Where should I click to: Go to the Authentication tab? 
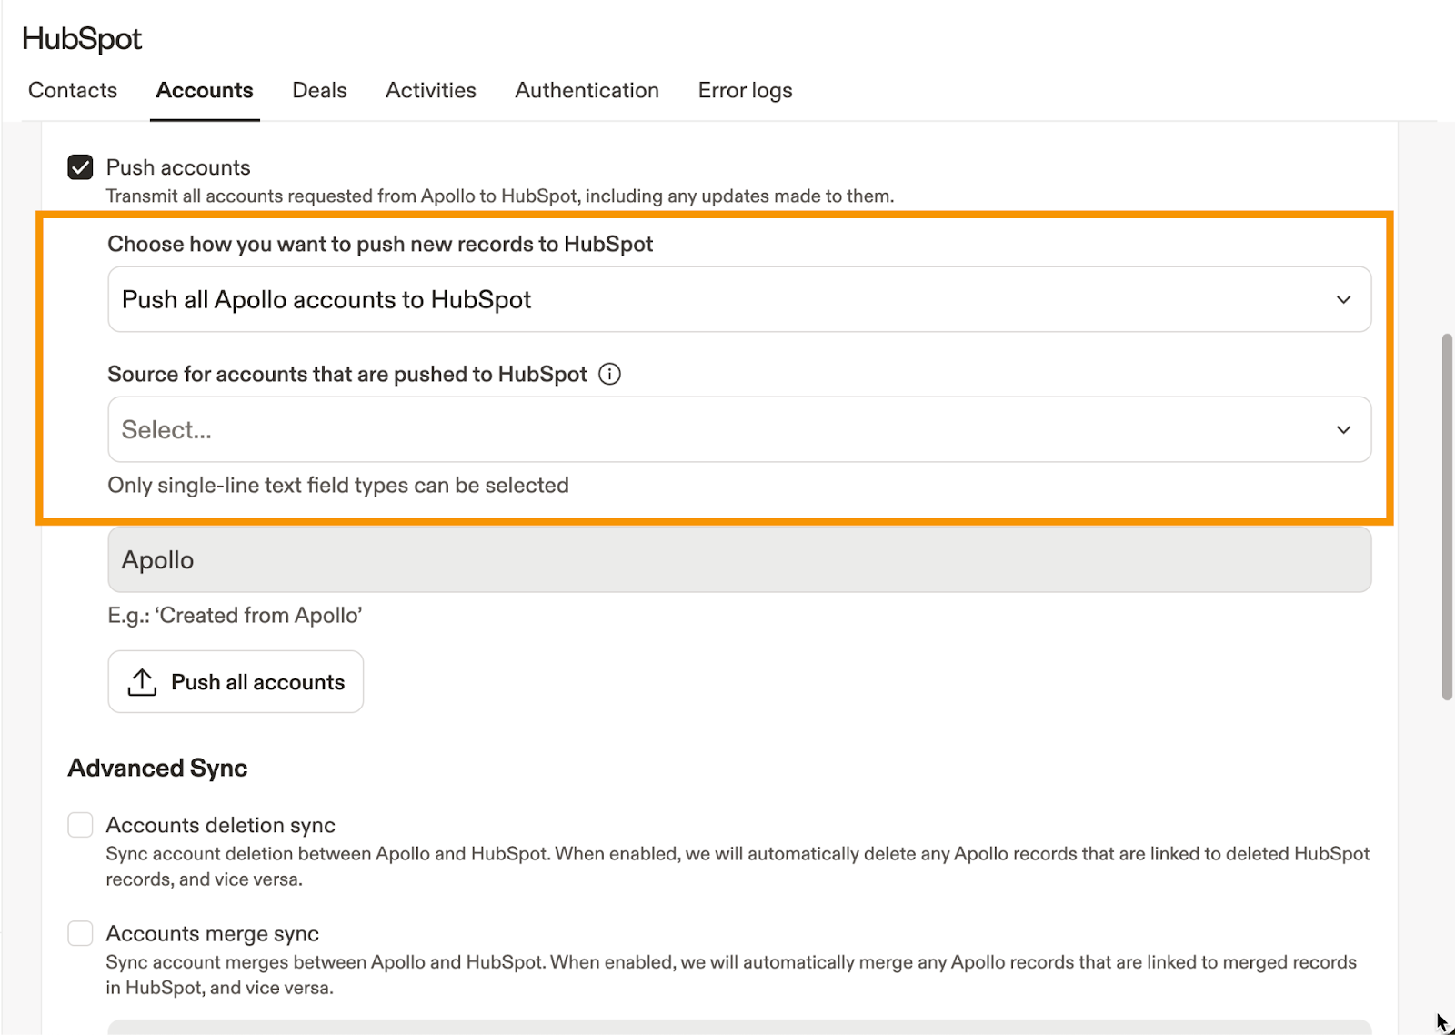[x=587, y=90]
